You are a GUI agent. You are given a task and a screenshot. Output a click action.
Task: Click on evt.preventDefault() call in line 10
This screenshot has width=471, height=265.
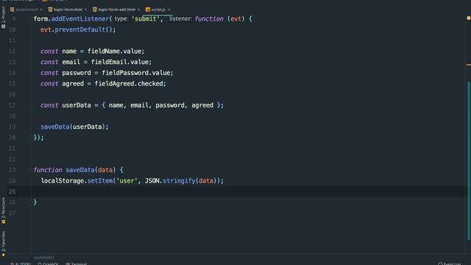pyautogui.click(x=78, y=29)
